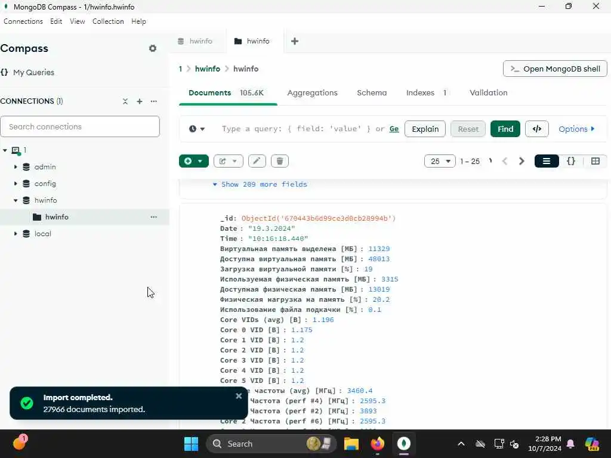The height and width of the screenshot is (458, 611).
Task: Select the hwinfo collection in sidebar
Action: (x=85, y=217)
